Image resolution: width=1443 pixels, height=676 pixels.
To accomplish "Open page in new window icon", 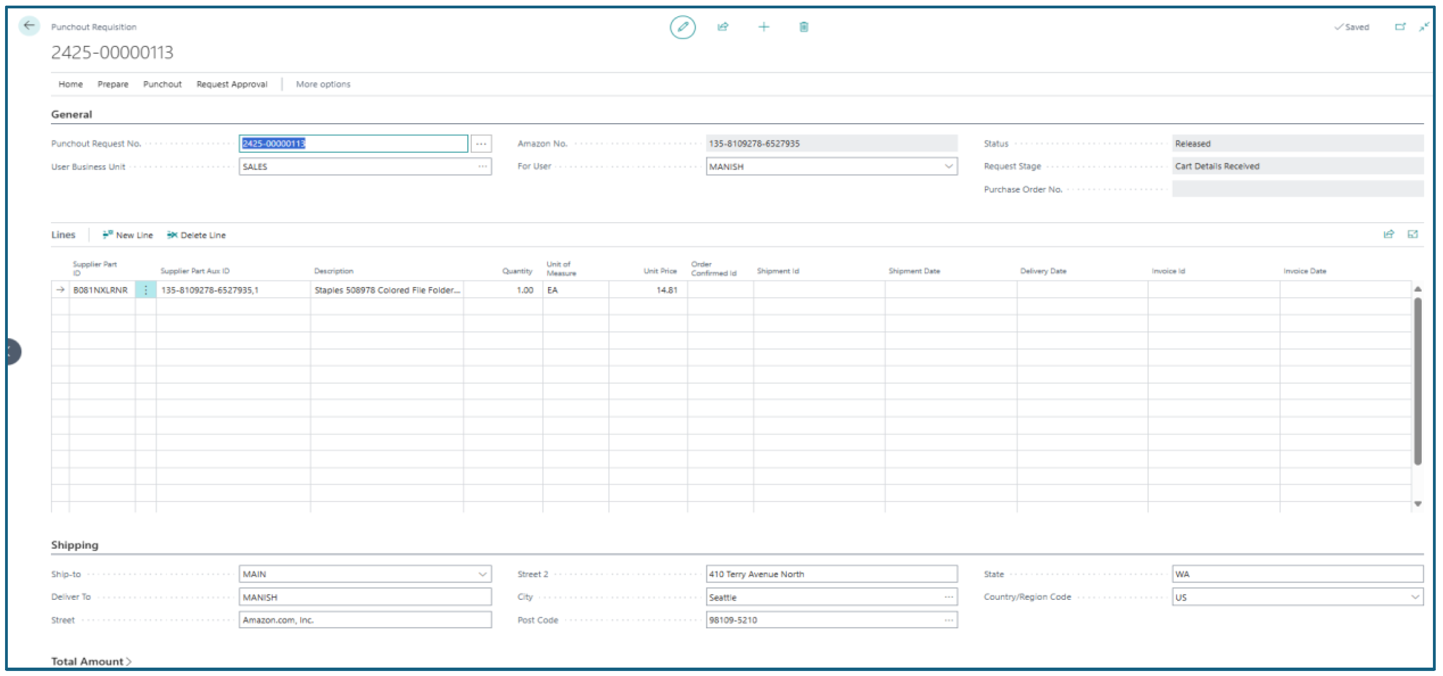I will (1400, 27).
